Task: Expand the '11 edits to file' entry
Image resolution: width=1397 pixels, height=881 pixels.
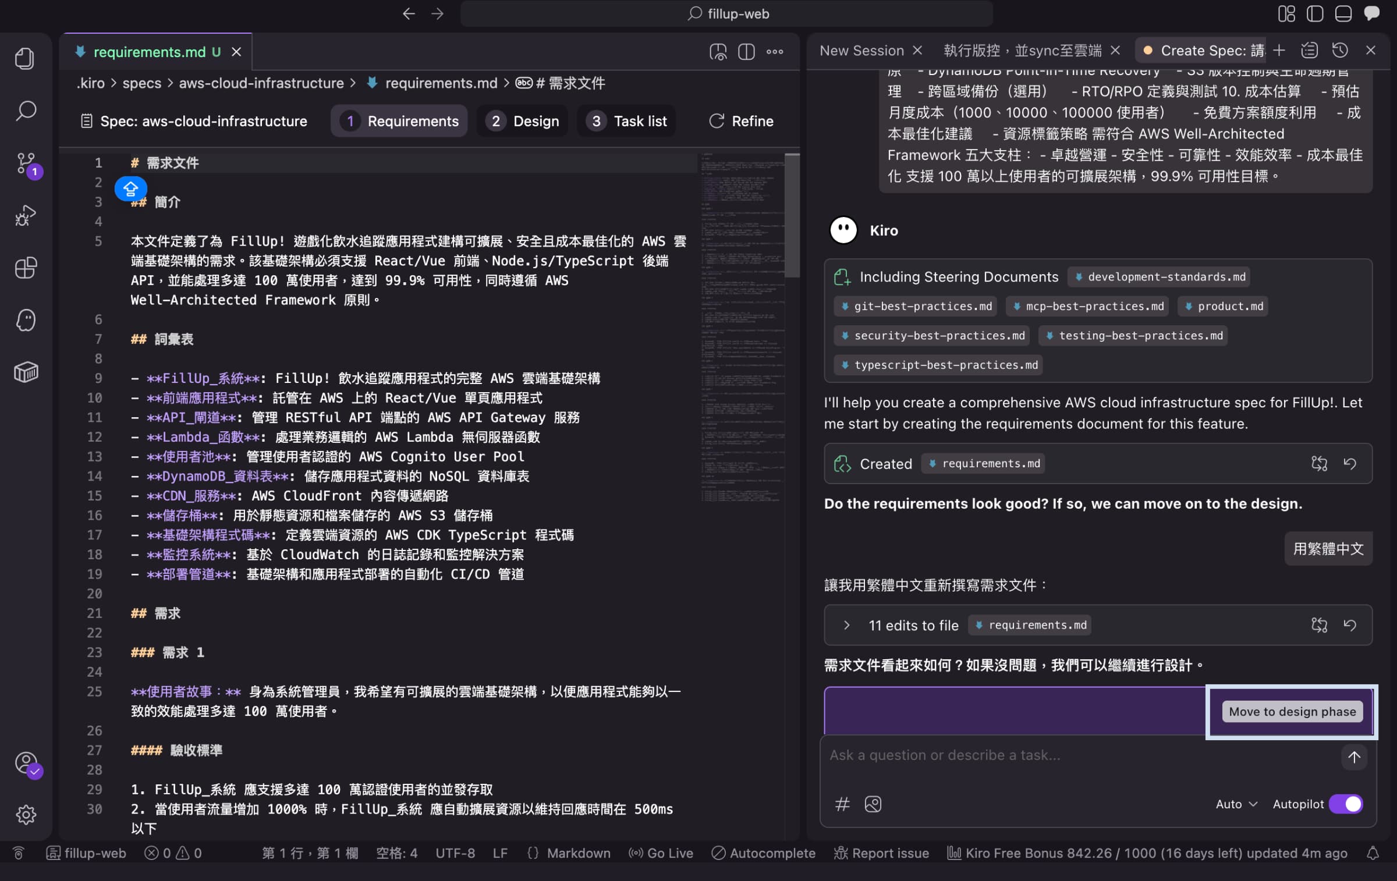Action: [x=846, y=625]
